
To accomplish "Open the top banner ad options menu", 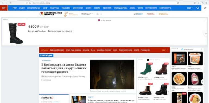I will [x=205, y=20].
